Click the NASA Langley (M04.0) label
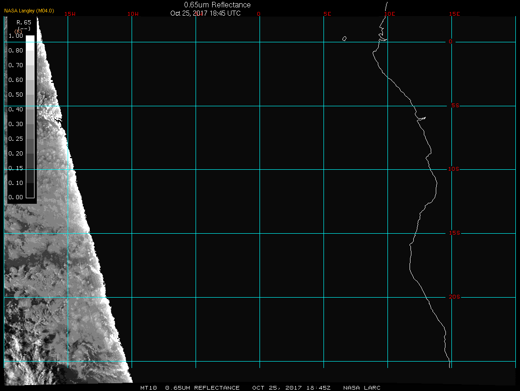 click(x=29, y=10)
